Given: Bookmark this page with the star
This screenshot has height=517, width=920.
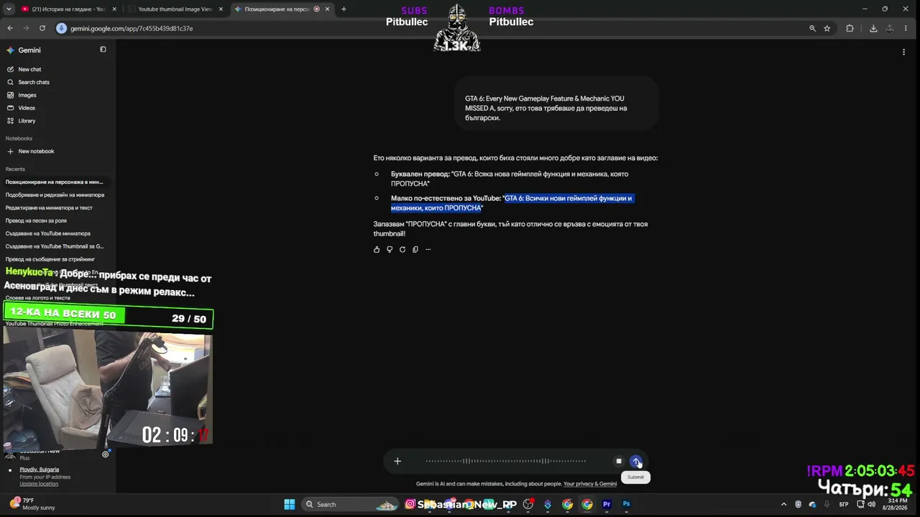Looking at the screenshot, I should coord(827,28).
